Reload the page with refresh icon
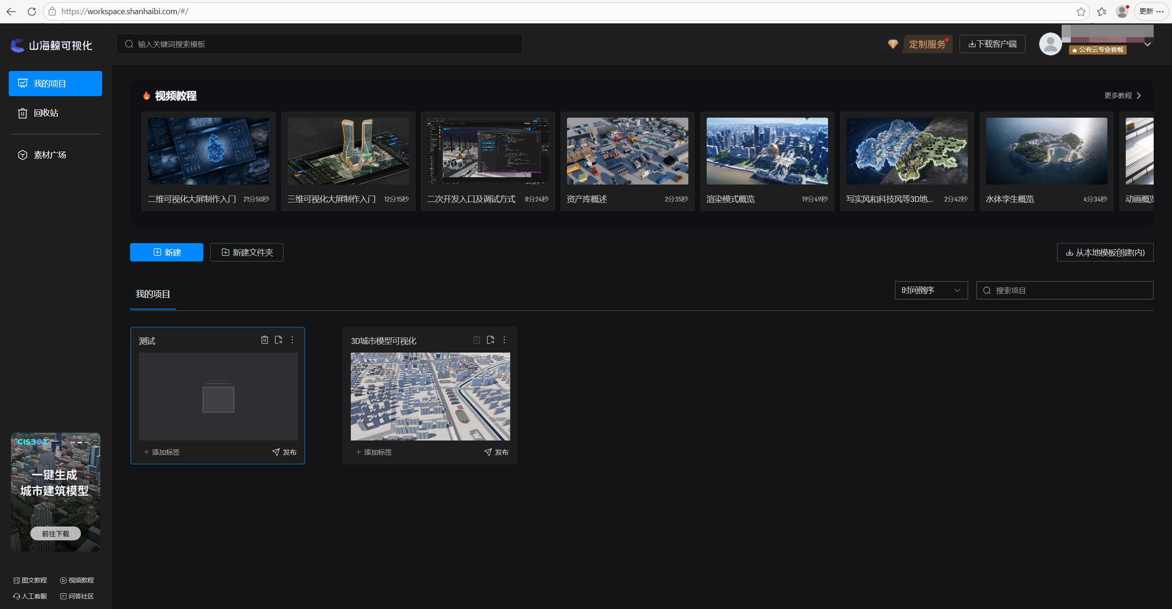The image size is (1172, 609). point(32,11)
